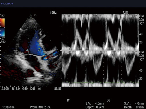Click the G60 gain value
This screenshot has width=146, height=109.
[25, 89]
